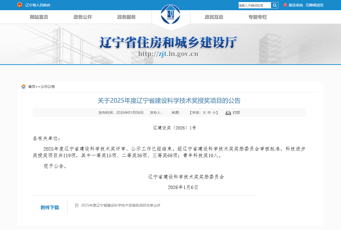Open 网站首页 navigation menu item
341x230 pixels.
pos(39,17)
